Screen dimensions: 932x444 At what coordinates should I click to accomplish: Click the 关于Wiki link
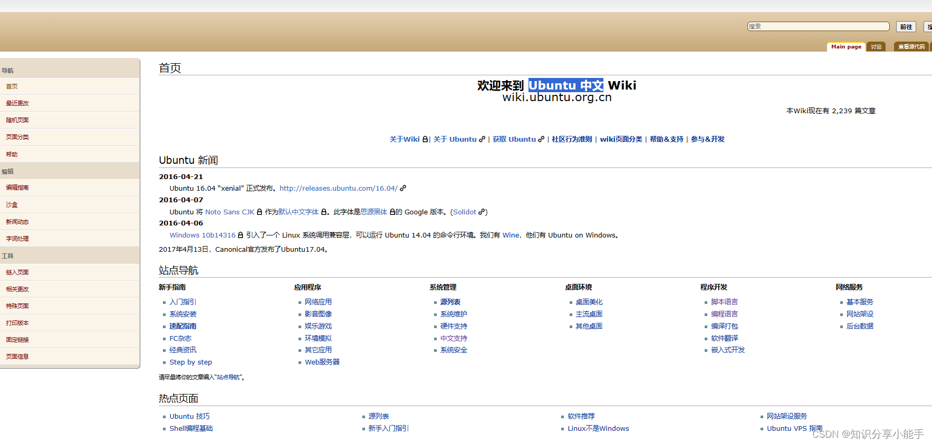click(x=405, y=139)
